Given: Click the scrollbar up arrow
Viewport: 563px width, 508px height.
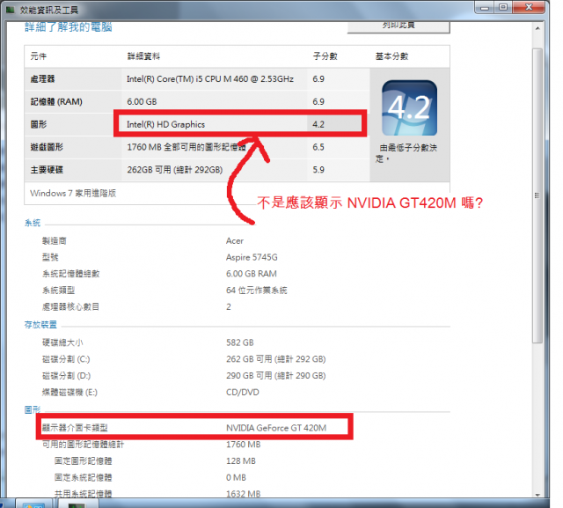Looking at the screenshot, I should pyautogui.click(x=537, y=28).
